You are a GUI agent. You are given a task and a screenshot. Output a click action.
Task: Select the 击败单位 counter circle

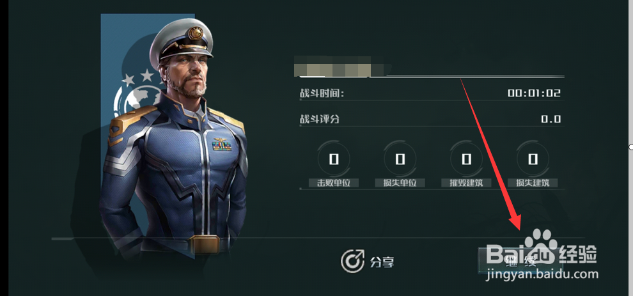point(334,159)
